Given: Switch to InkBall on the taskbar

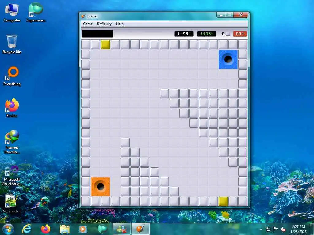Looking at the screenshot, I should click(x=141, y=229).
